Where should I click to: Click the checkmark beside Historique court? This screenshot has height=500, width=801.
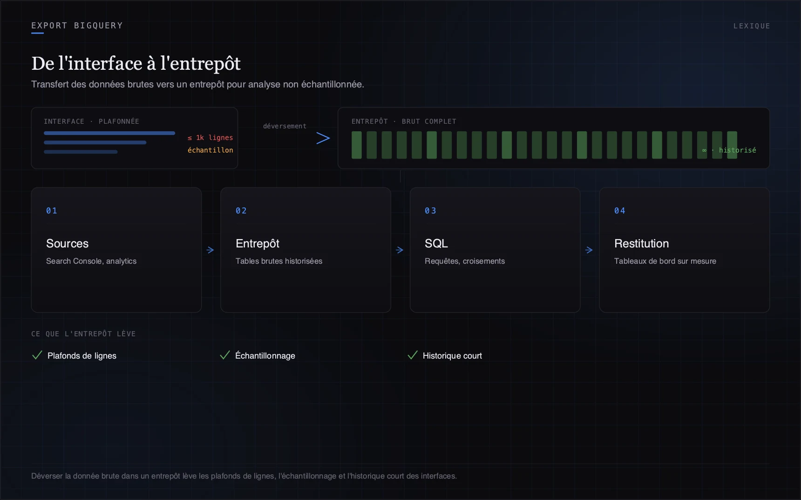pos(413,355)
